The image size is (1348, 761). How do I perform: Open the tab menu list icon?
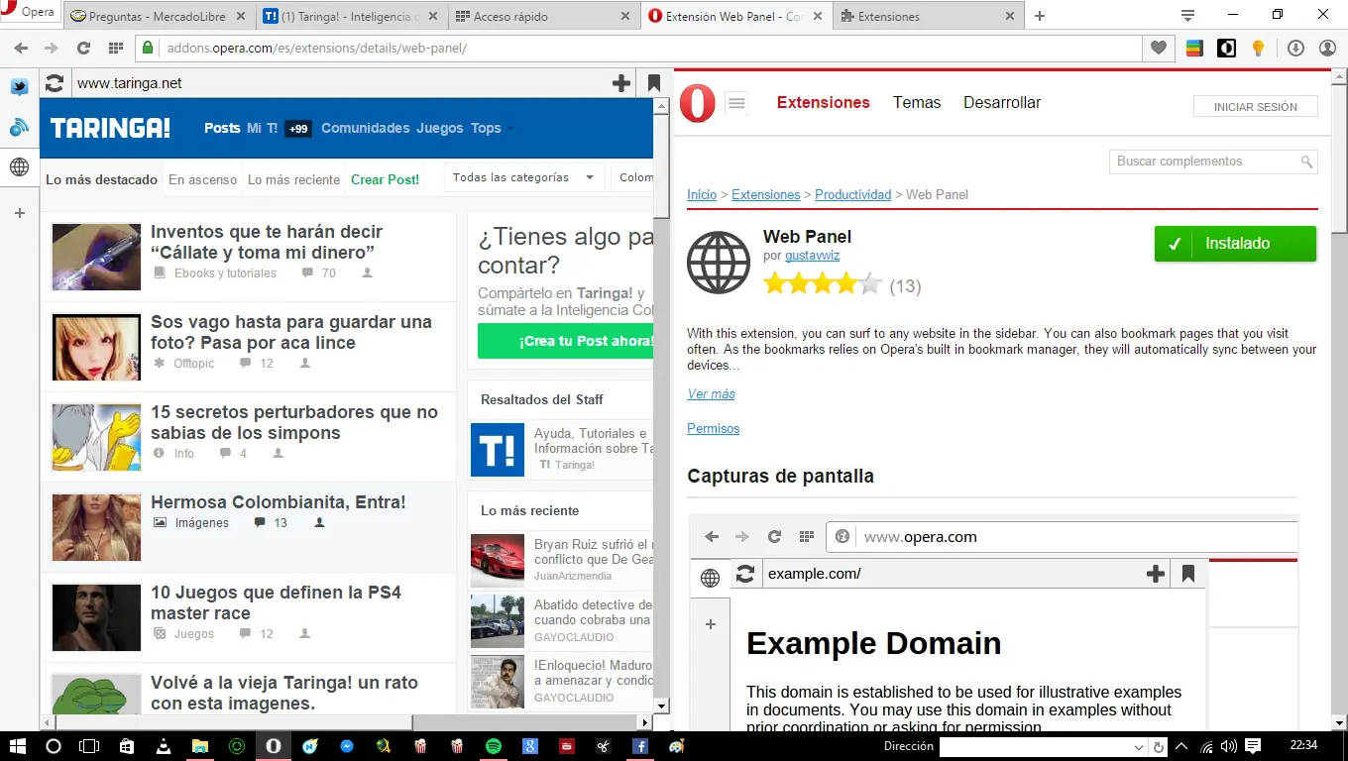1188,15
